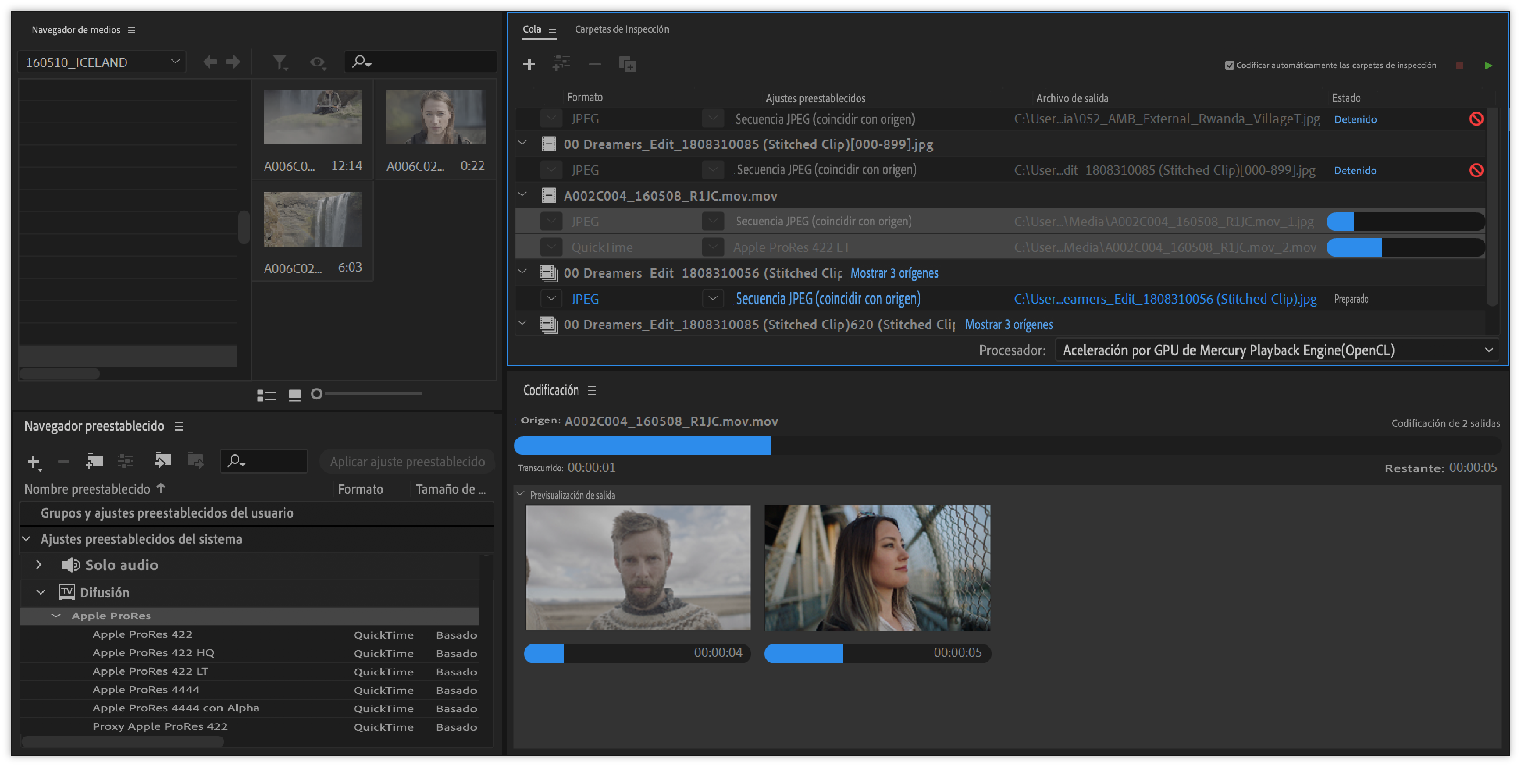
Task: Switch media browser to list view
Action: [x=266, y=395]
